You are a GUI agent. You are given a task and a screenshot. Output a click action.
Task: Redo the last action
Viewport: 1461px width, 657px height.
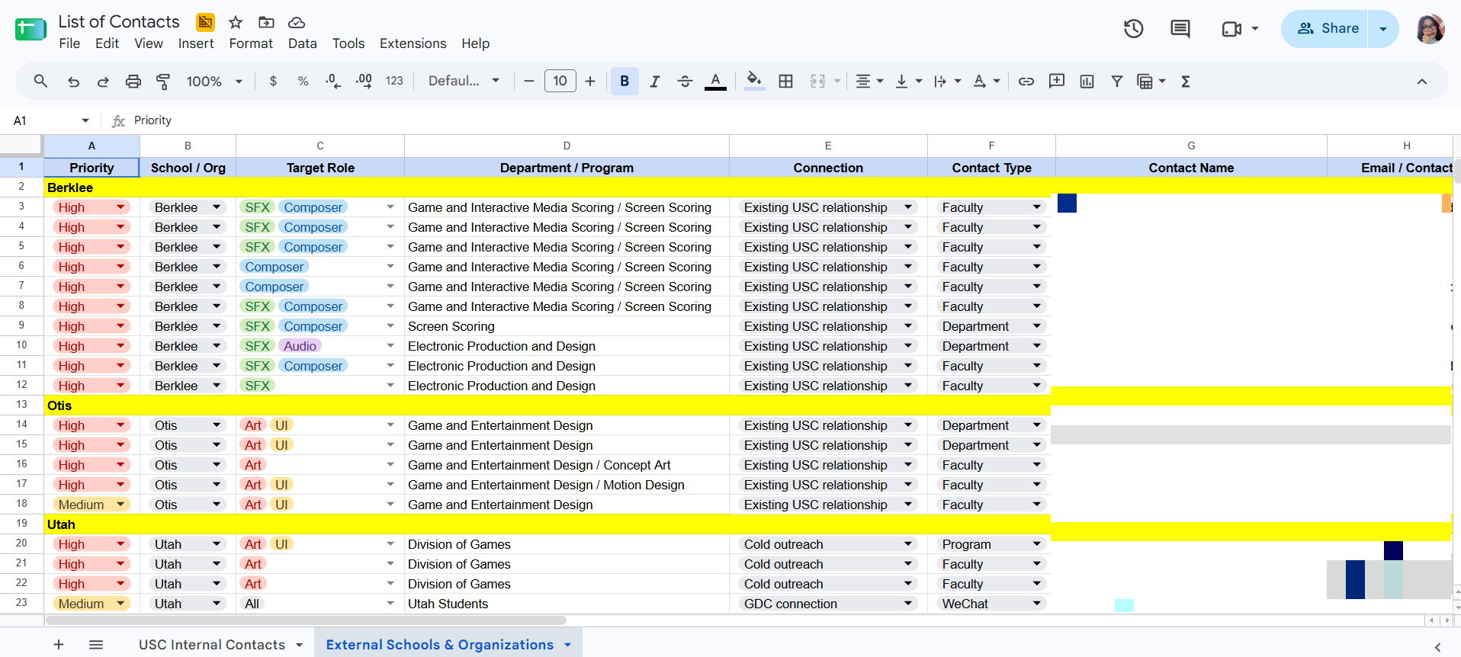103,82
